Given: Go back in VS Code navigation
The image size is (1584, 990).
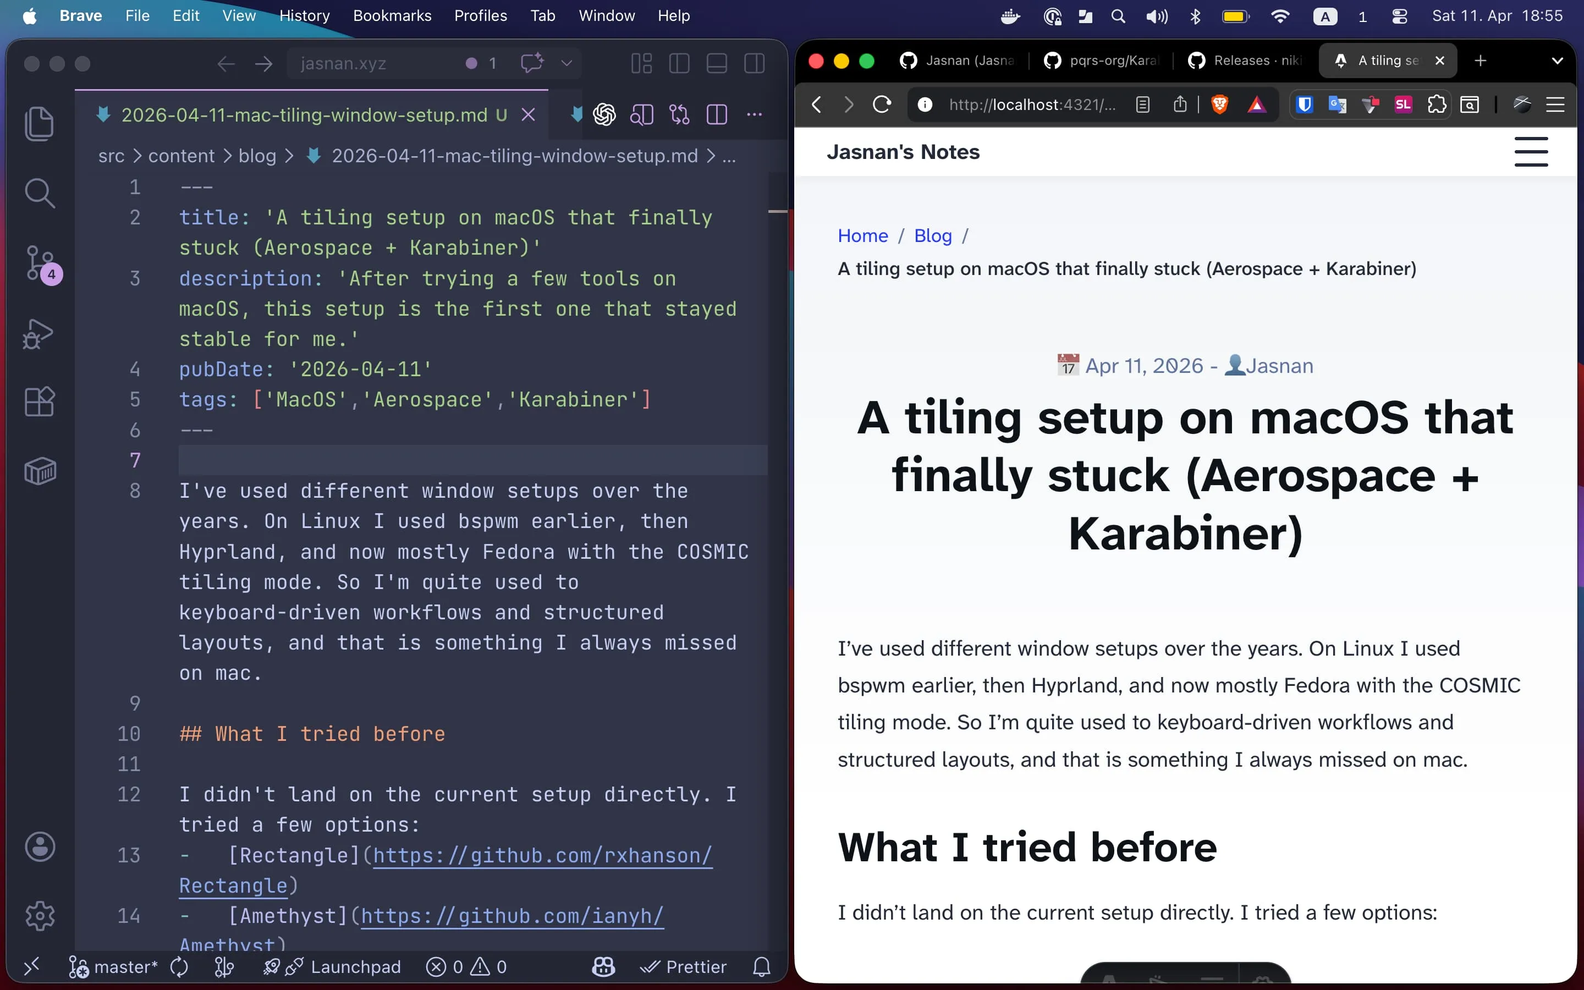Looking at the screenshot, I should coord(226,63).
